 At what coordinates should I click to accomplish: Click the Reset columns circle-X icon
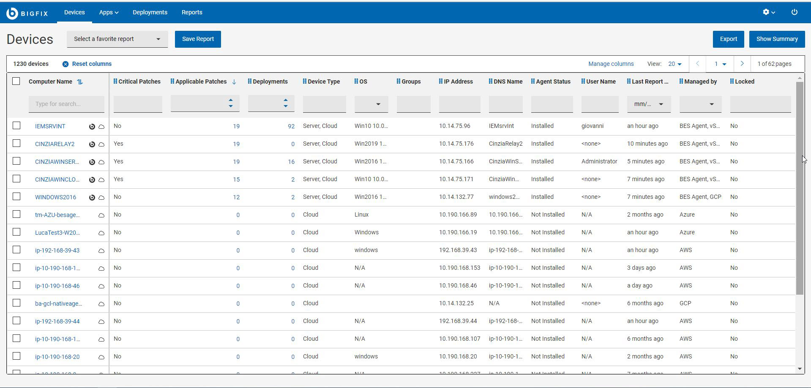66,63
